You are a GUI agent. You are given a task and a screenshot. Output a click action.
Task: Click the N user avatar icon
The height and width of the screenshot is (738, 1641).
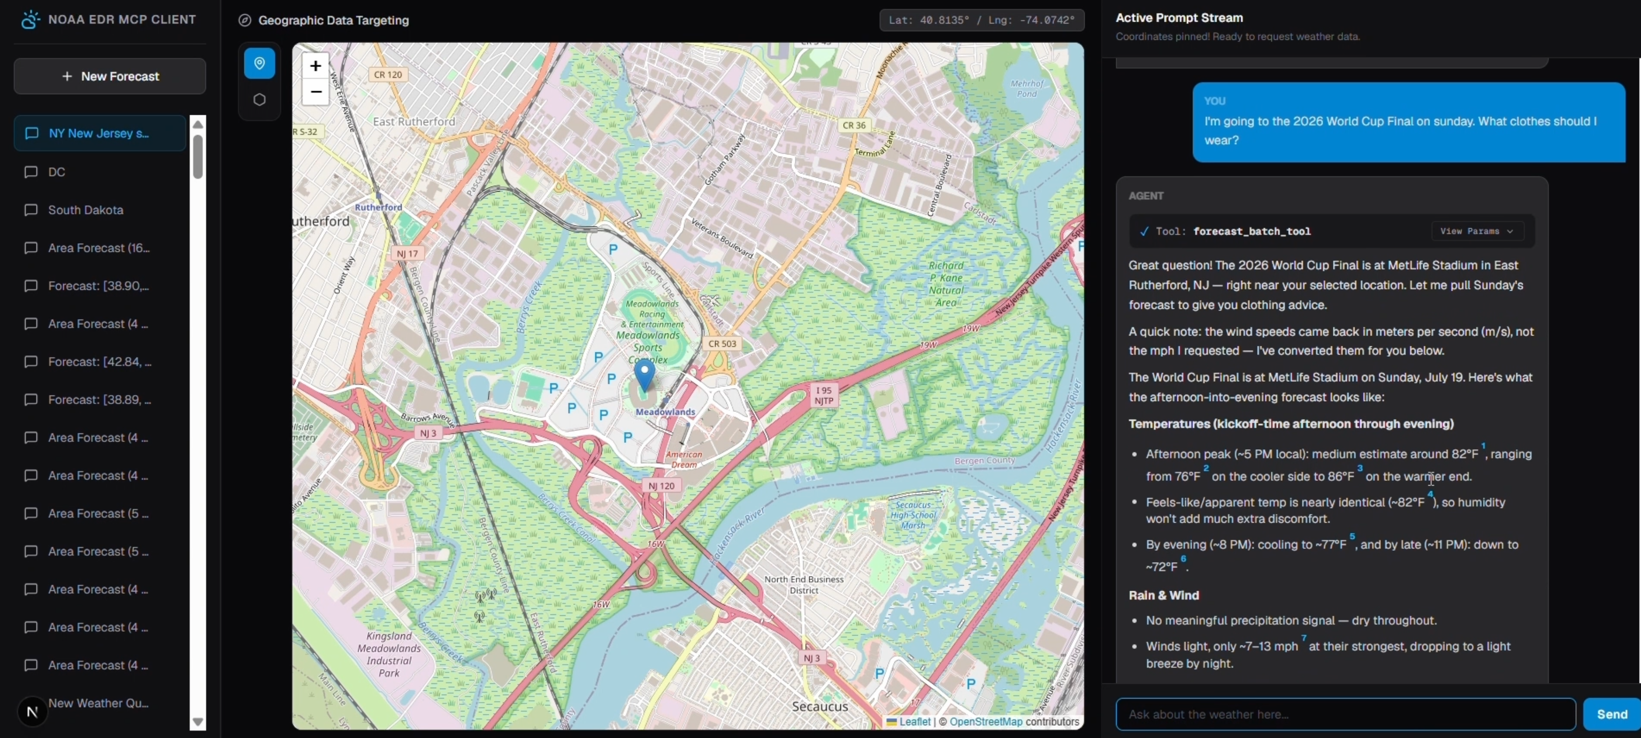point(33,711)
